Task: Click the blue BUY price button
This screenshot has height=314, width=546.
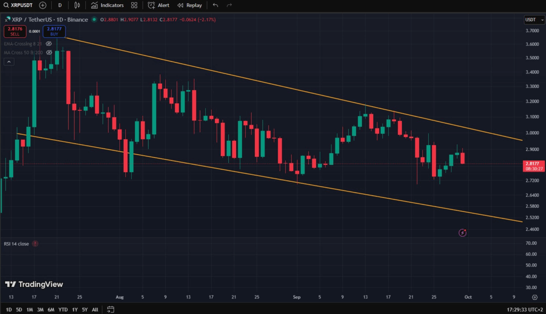Action: point(54,31)
